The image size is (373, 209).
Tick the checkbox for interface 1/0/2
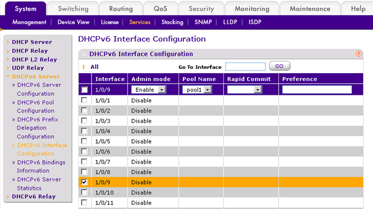point(84,110)
